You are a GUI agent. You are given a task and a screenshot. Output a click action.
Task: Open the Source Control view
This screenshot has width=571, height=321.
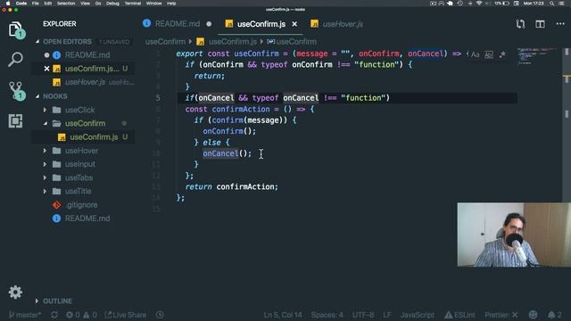(16, 91)
